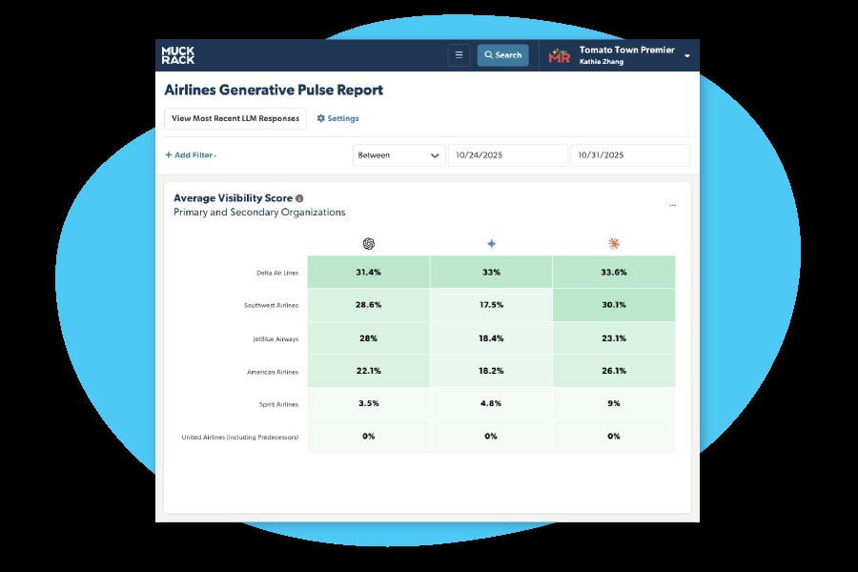This screenshot has height=572, width=858.
Task: Click View Most Recent LLM Responses
Action: coord(235,118)
